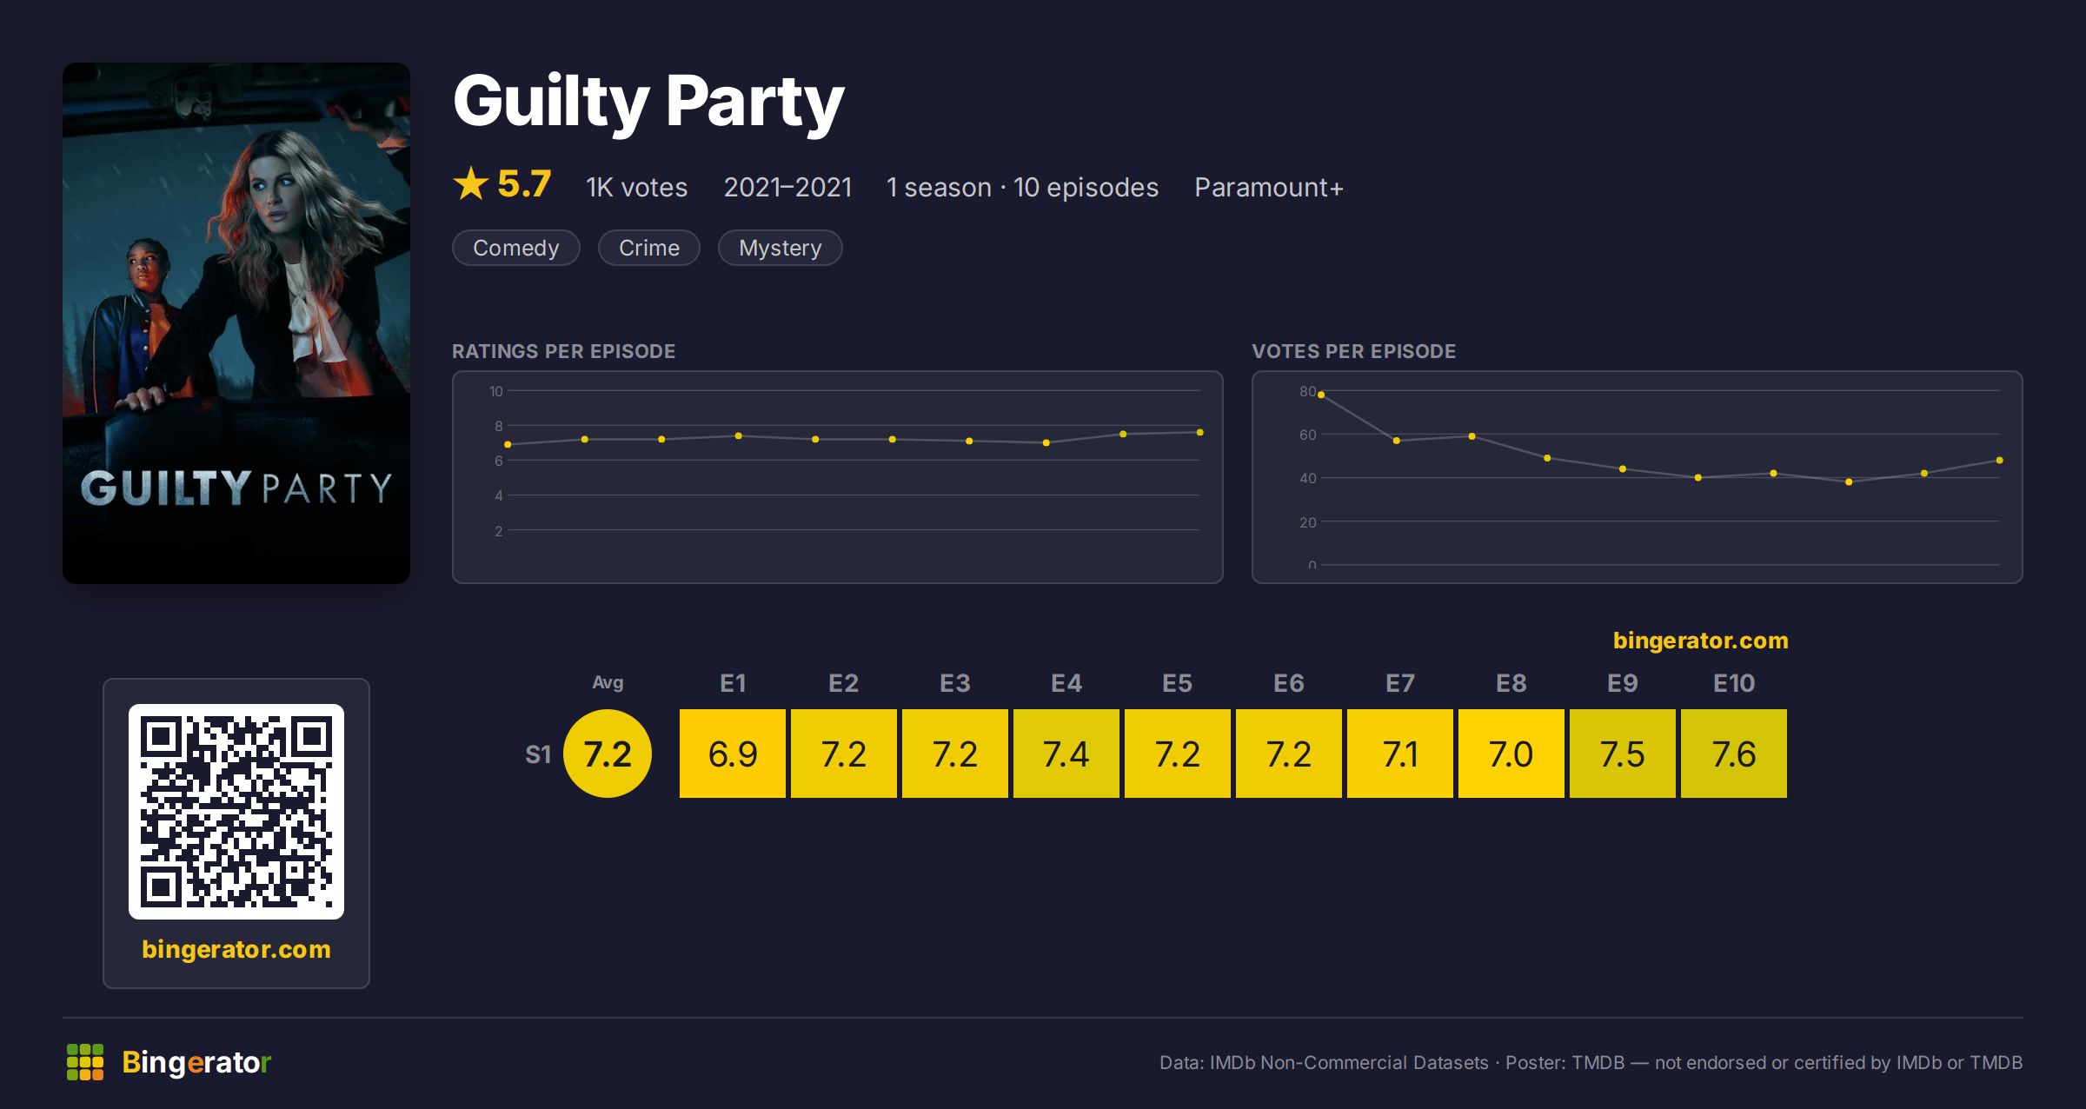Click episode E4 rating tile 7.4
This screenshot has width=2086, height=1109.
coord(1066,754)
